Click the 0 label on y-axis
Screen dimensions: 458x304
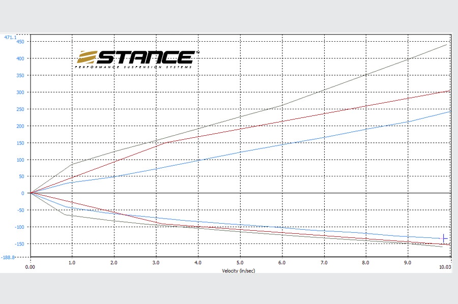point(22,193)
